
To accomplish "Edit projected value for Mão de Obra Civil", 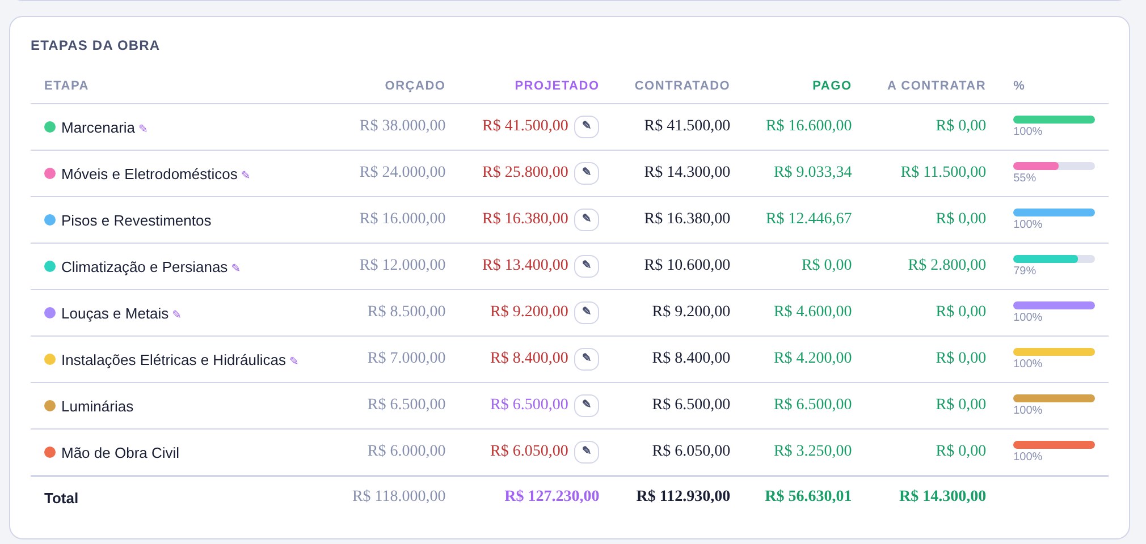I will 587,452.
